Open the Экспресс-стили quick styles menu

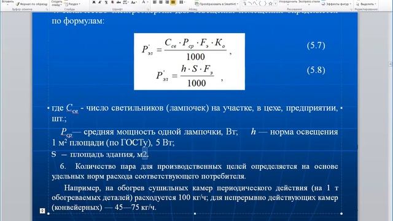click(309, 2)
